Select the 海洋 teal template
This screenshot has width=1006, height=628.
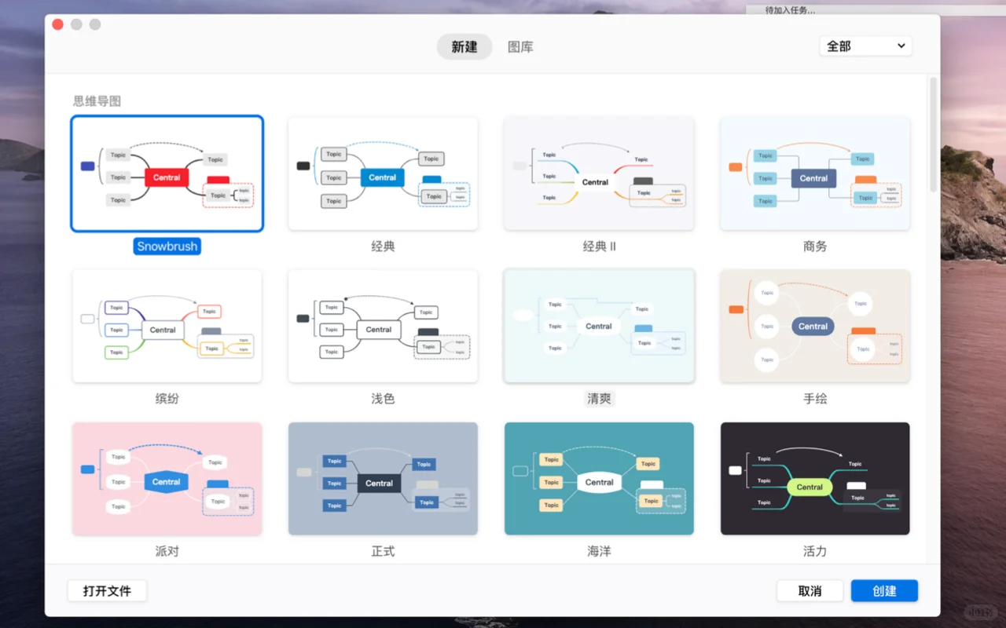click(x=599, y=478)
